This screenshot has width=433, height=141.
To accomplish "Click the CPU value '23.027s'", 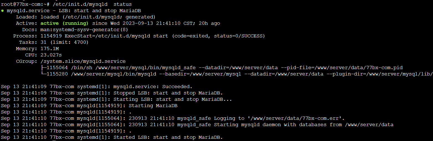I will pos(51,55).
